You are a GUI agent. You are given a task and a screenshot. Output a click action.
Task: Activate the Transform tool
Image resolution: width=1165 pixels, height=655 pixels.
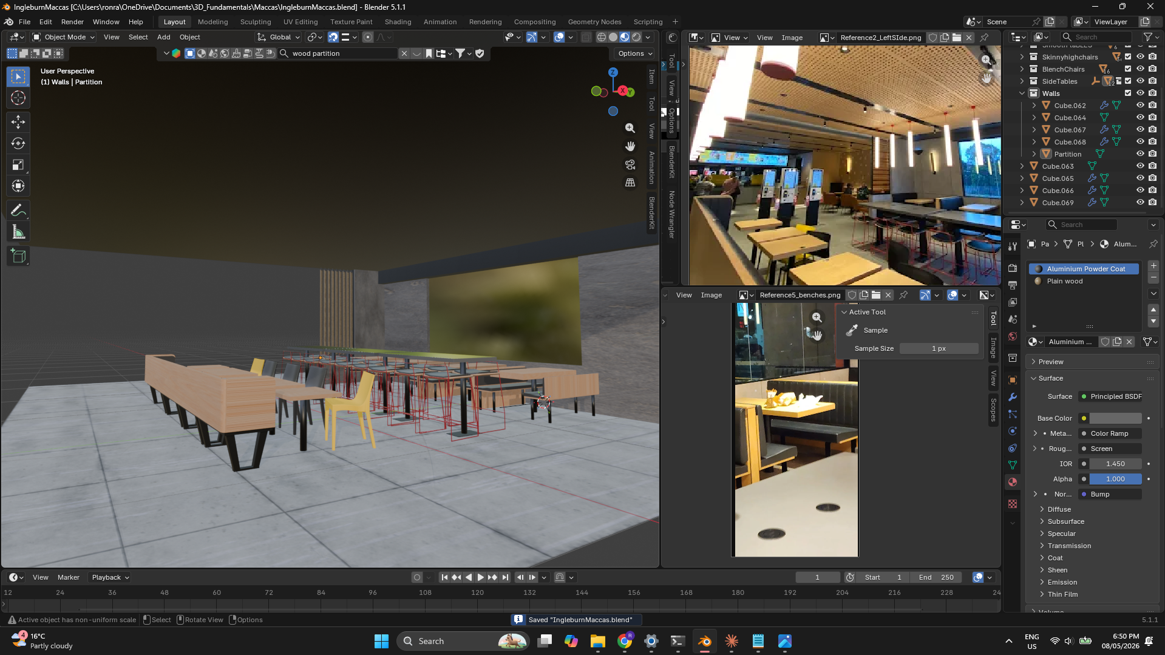18,186
